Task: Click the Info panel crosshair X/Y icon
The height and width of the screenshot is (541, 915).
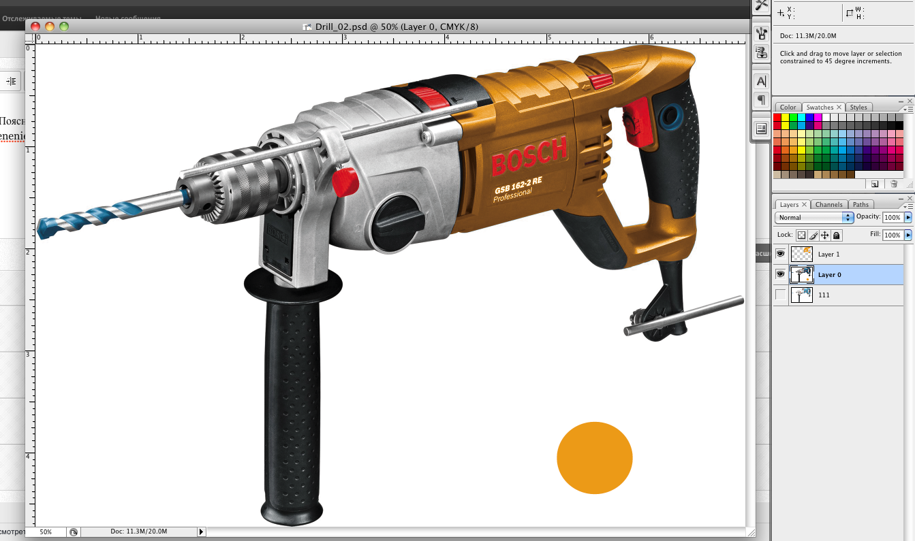Action: coord(781,12)
